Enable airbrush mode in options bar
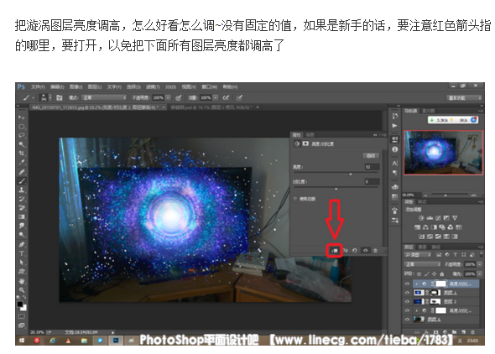 click(x=226, y=97)
